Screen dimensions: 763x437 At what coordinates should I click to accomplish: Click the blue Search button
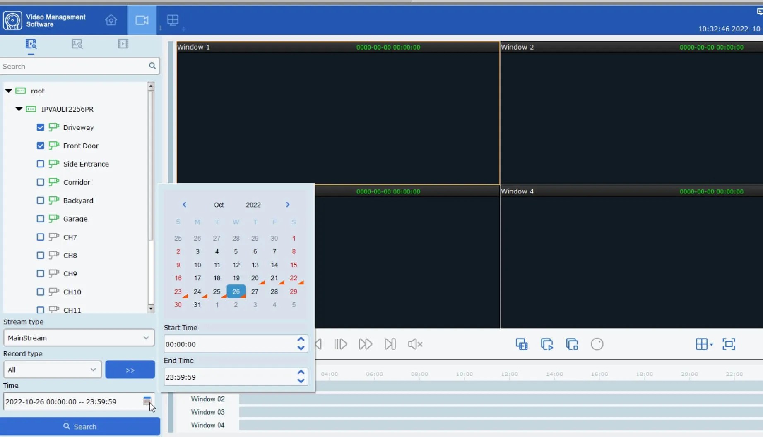point(80,426)
